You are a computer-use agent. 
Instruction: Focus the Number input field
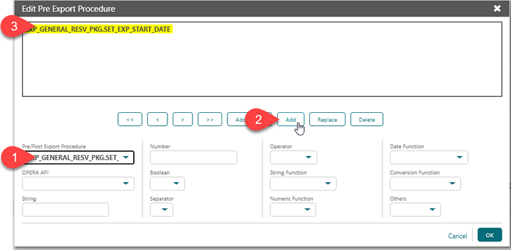tap(193, 158)
